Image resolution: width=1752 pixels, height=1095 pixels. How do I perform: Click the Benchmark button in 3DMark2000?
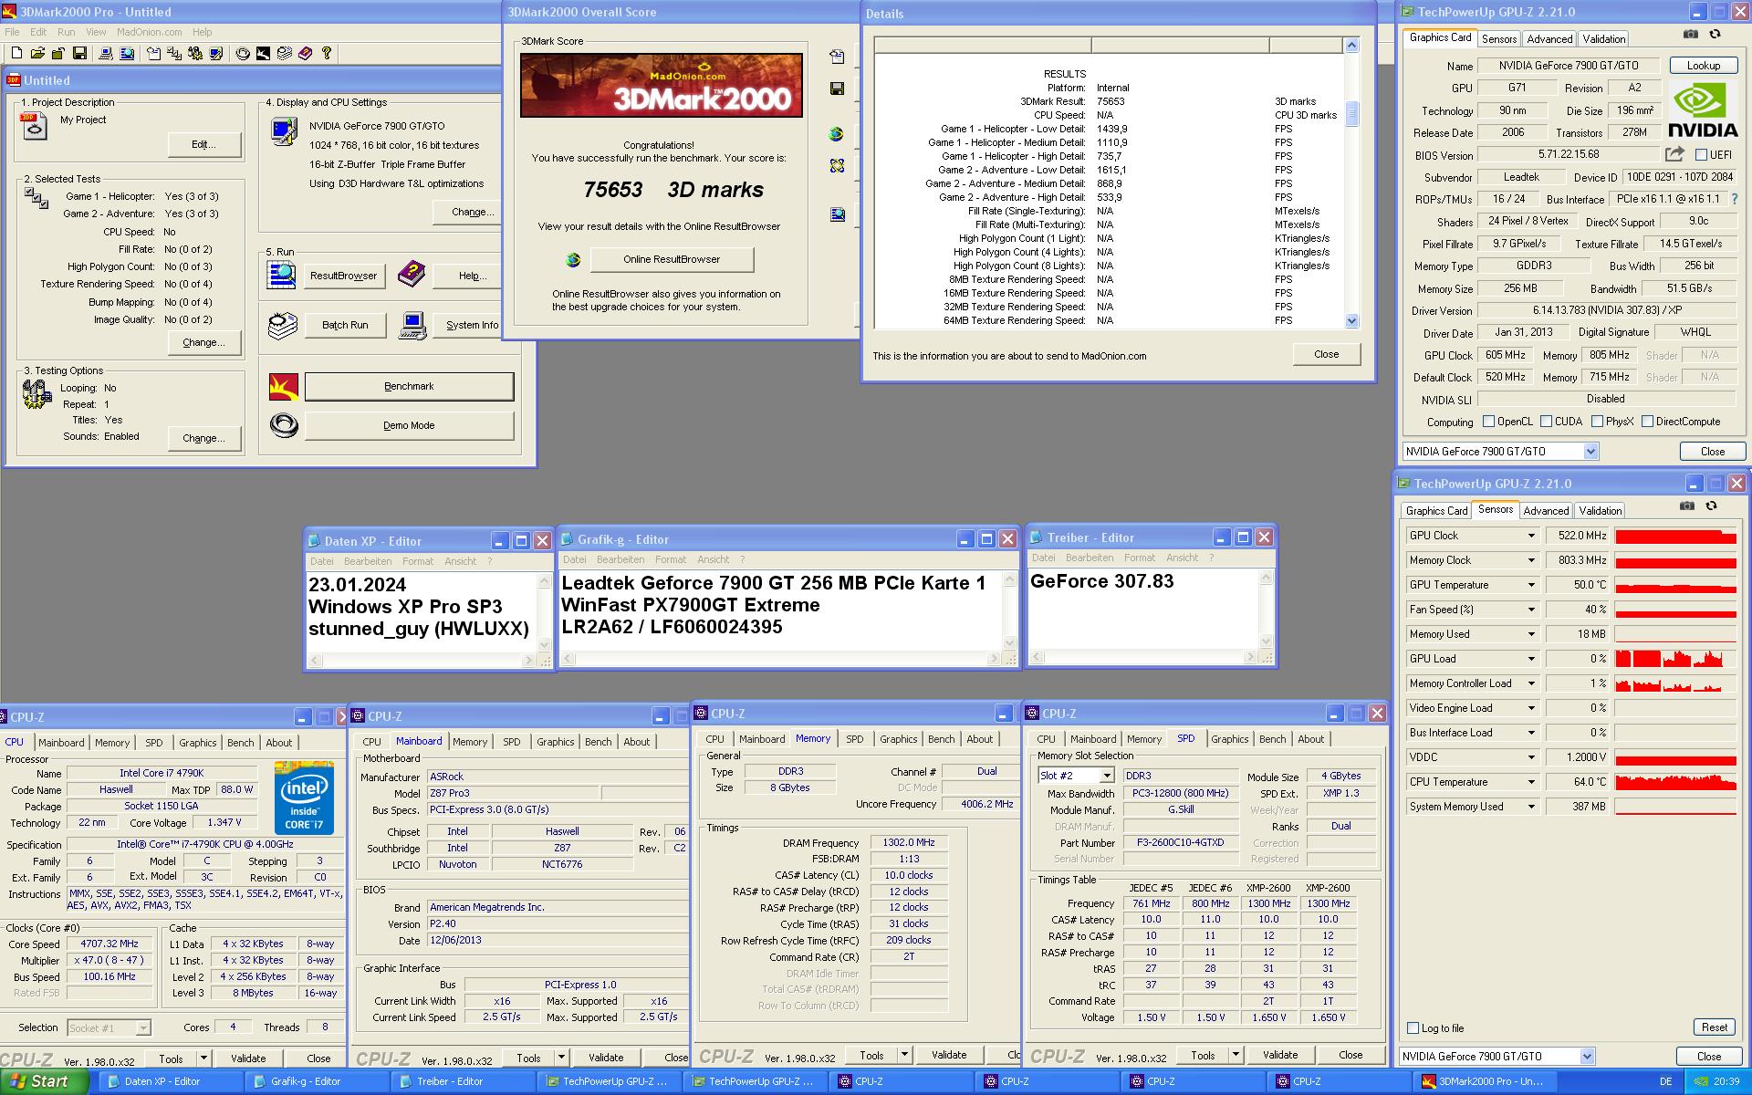pyautogui.click(x=409, y=387)
